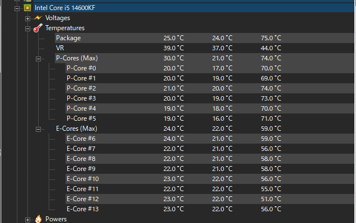Select the E-Core #9 row
356x223 pixels.
[210, 169]
